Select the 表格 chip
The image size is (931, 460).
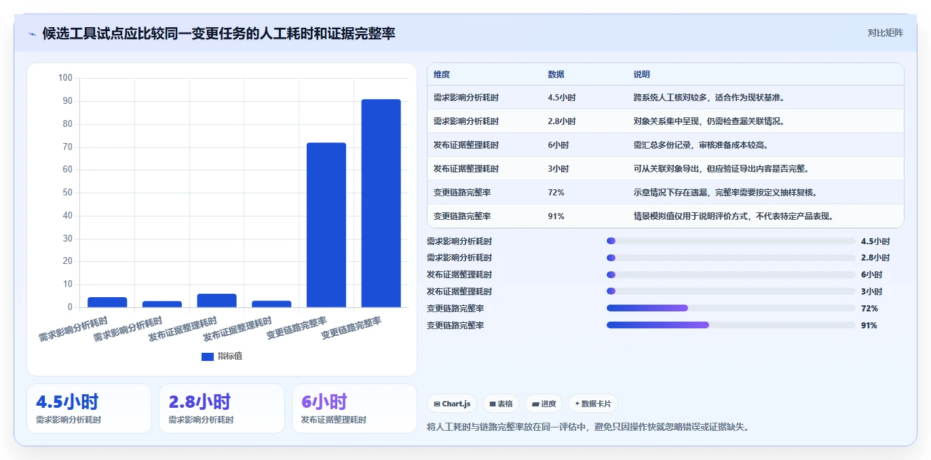501,404
